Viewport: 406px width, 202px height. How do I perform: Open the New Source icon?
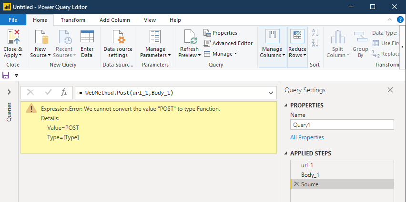(x=41, y=37)
